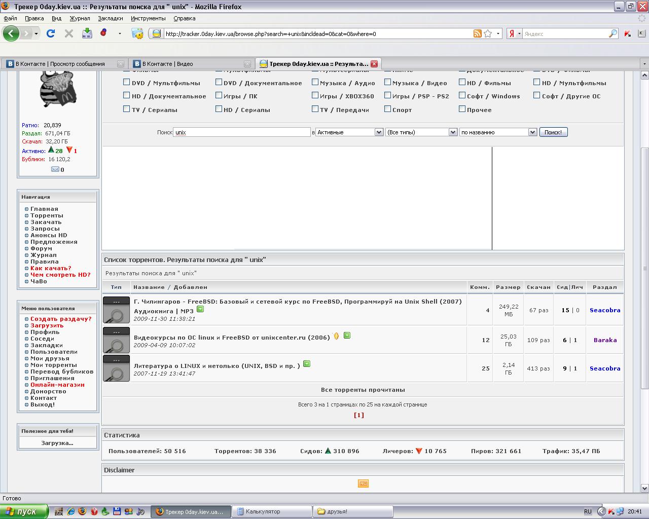The height and width of the screenshot is (519, 649).
Task: Open the Windows Start button (пуск)
Action: (24, 511)
